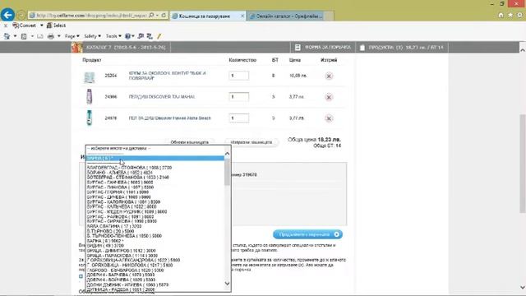Click the thumbnail image of product 25204
The width and height of the screenshot is (526, 296).
tap(90, 77)
